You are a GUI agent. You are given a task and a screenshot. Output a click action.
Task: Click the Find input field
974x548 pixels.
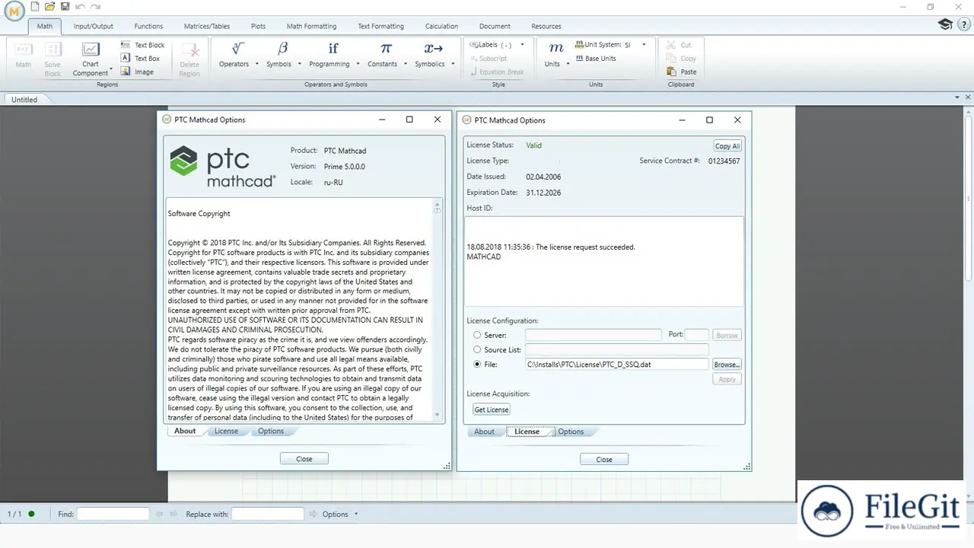point(113,515)
